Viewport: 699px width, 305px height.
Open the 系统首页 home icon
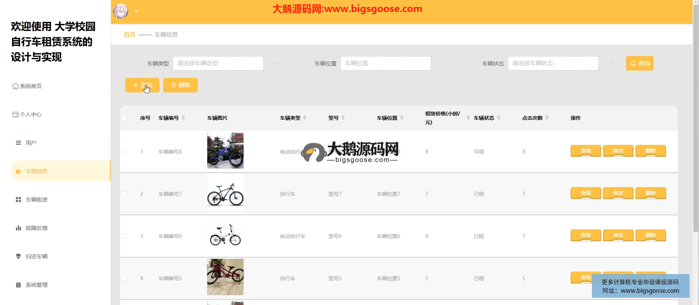[x=15, y=86]
